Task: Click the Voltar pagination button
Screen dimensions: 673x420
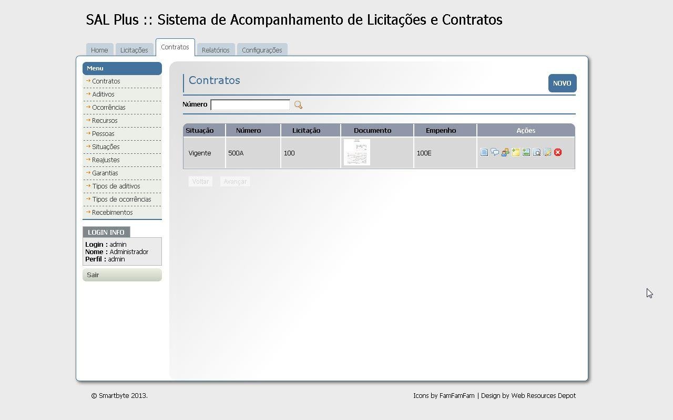Action: coord(200,181)
